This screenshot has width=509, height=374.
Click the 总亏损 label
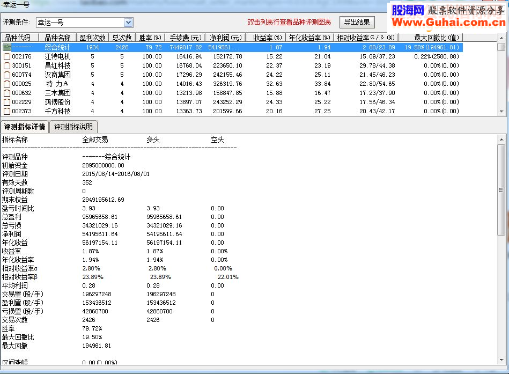coord(12,225)
